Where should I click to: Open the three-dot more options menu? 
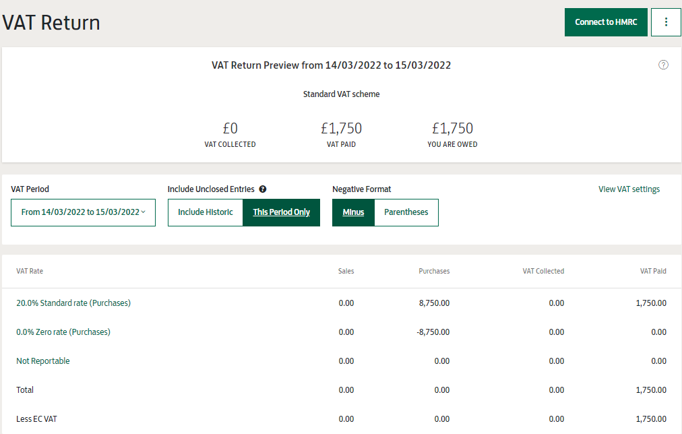click(x=666, y=22)
